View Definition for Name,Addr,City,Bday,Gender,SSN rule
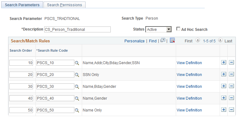 click(x=189, y=63)
